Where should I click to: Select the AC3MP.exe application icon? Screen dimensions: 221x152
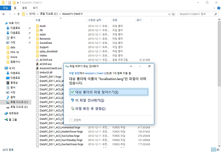point(37,60)
